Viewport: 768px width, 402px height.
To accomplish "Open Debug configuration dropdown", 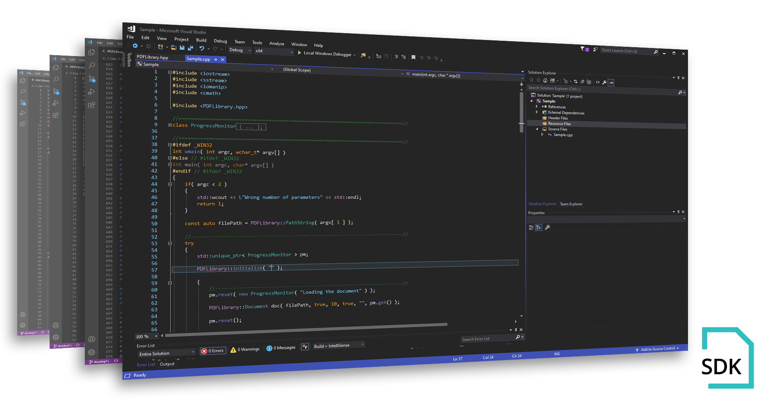I will (240, 50).
